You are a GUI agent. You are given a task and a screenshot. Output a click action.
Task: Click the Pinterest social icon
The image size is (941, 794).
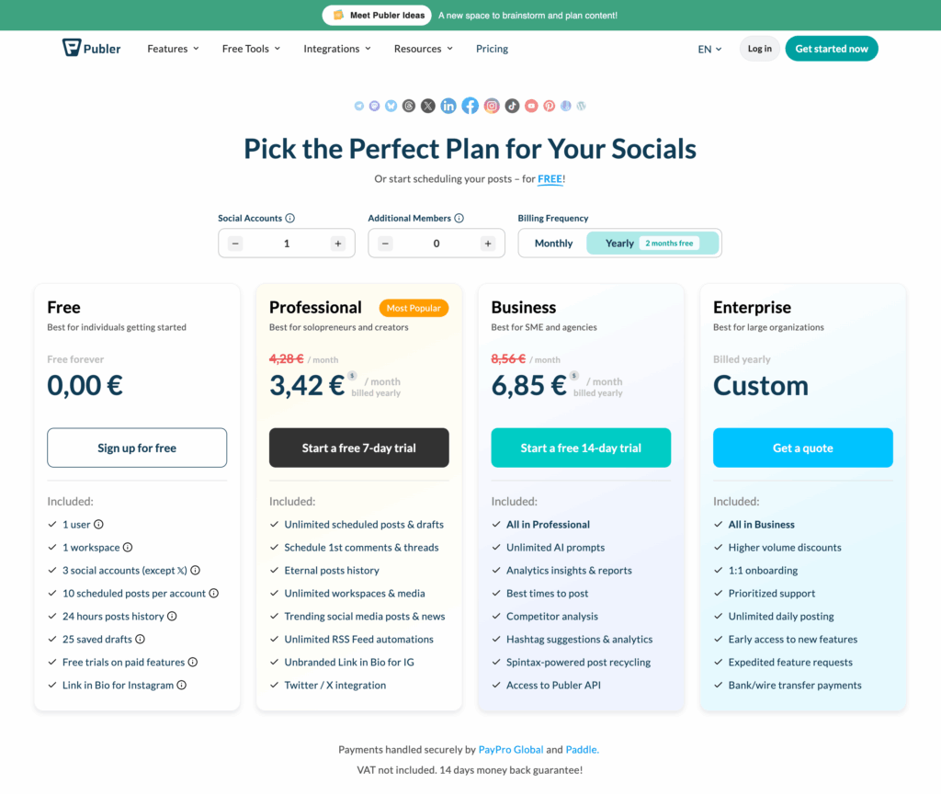pos(549,106)
